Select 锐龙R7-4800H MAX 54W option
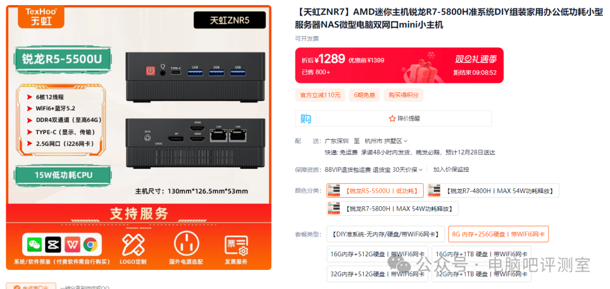The image size is (610, 289). tap(493, 190)
